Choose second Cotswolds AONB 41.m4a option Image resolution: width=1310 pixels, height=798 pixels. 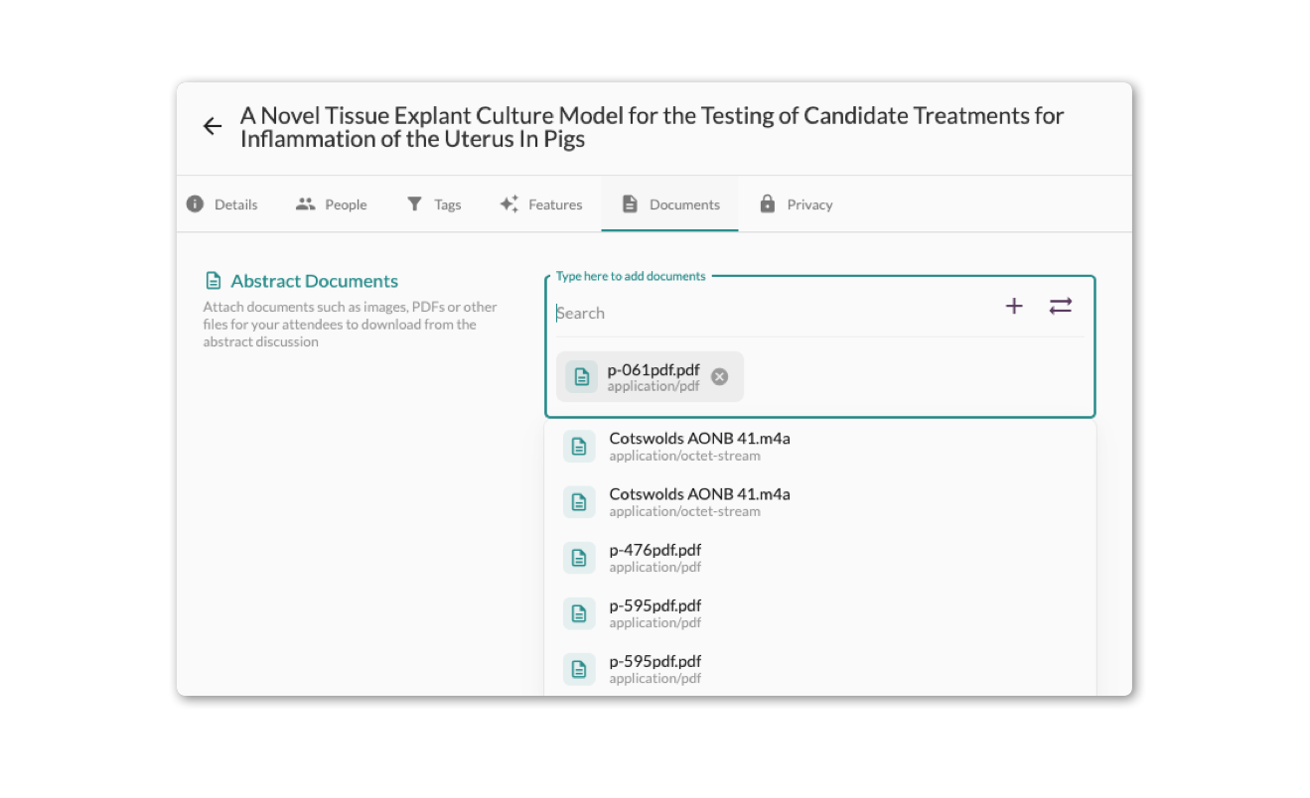click(699, 501)
